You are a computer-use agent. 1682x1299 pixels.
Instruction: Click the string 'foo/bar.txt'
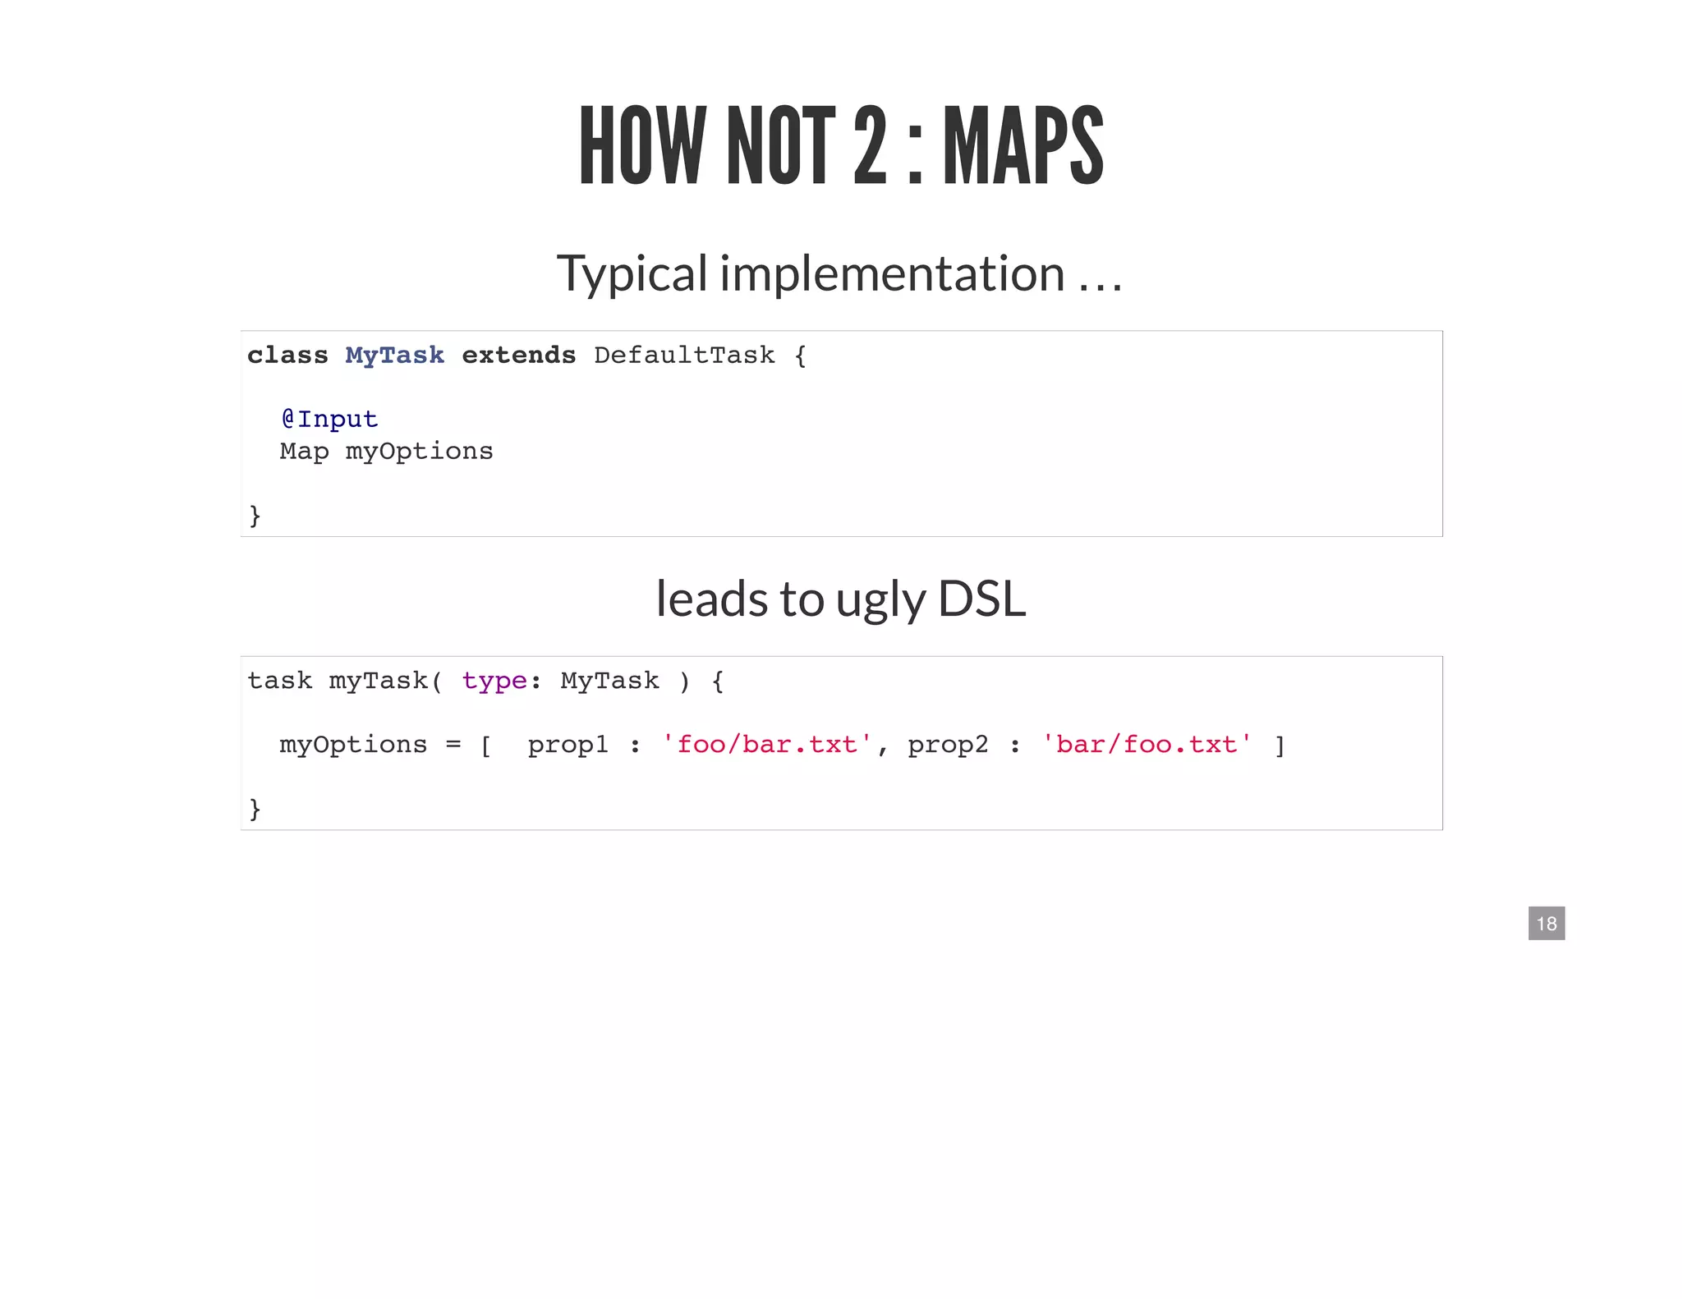tap(766, 745)
